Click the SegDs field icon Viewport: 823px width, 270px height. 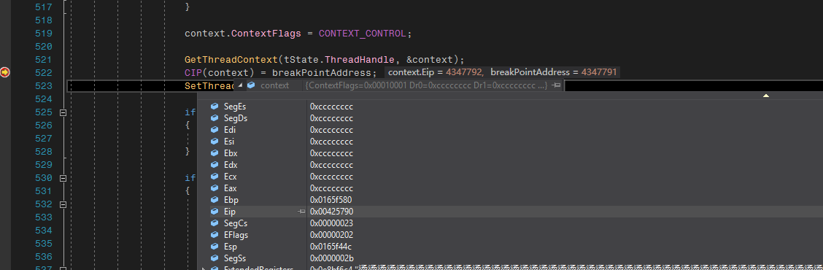215,118
